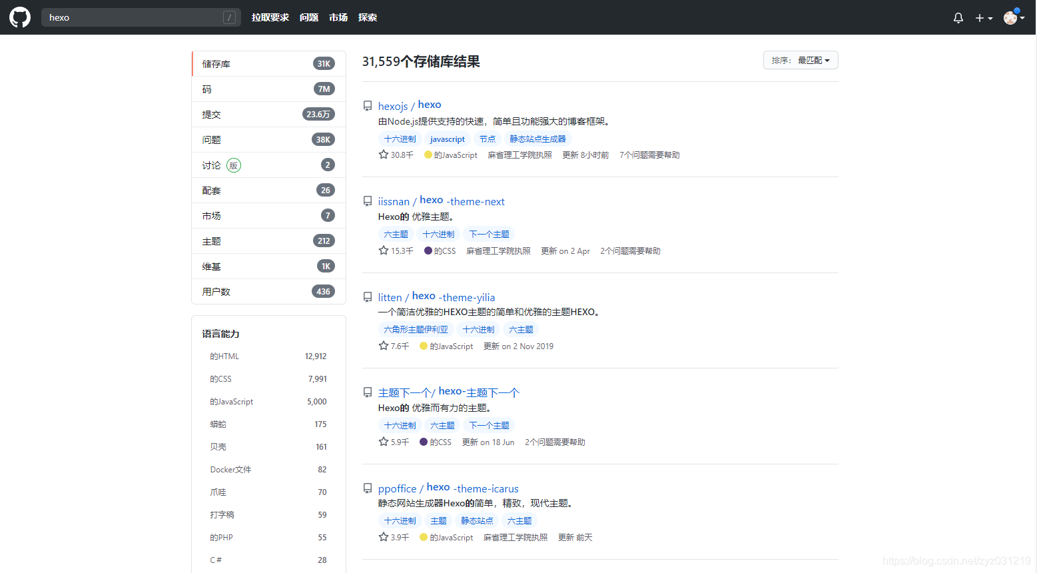The image size is (1037, 573).
Task: Open the notifications bell
Action: tap(958, 18)
